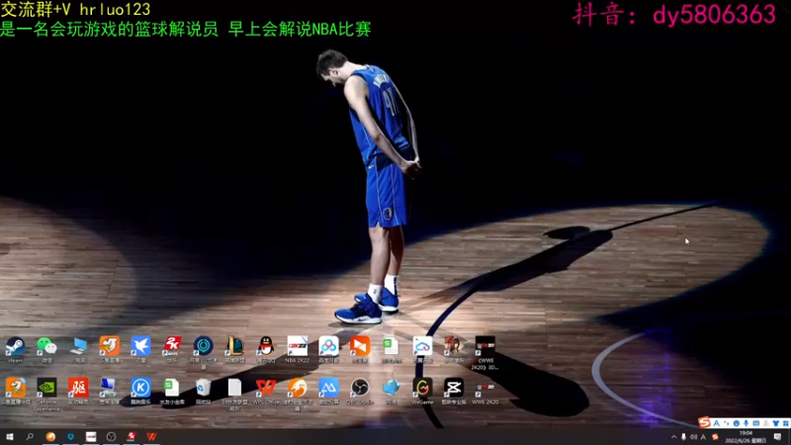Select the broadband connection (宽带连接) icon
Screen dimensions: 791x445
pyautogui.click(x=110, y=391)
